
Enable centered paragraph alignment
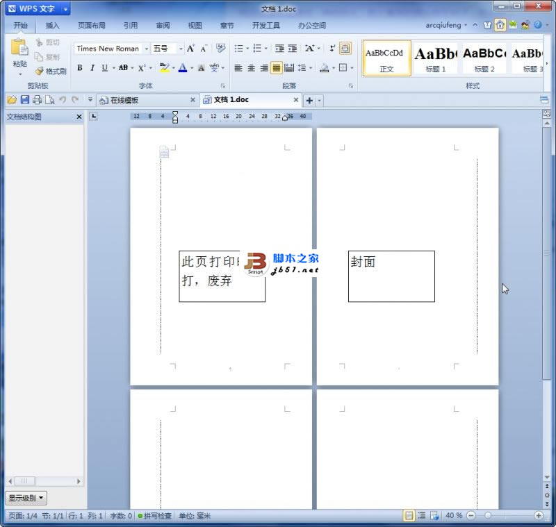251,67
